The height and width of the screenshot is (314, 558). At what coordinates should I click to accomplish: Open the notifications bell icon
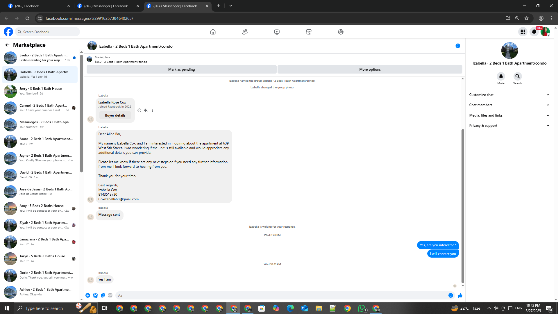click(534, 32)
